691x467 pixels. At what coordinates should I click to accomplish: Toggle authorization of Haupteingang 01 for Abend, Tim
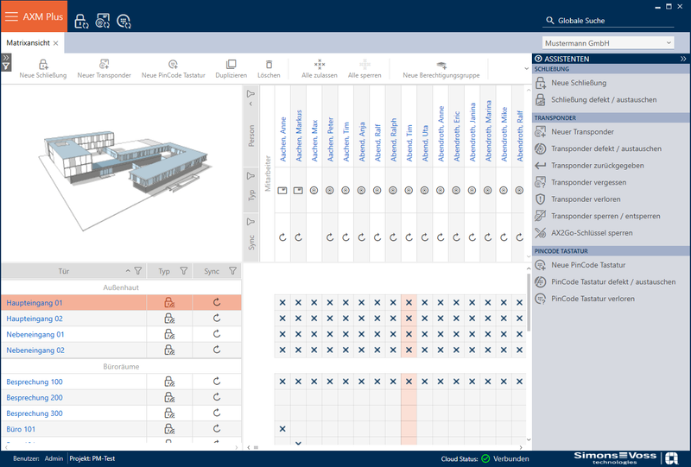[409, 303]
